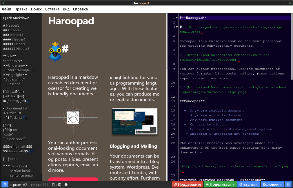Open the Поиск menu
Image resolution: width=293 pixels, height=188 pixels.
click(x=36, y=9)
